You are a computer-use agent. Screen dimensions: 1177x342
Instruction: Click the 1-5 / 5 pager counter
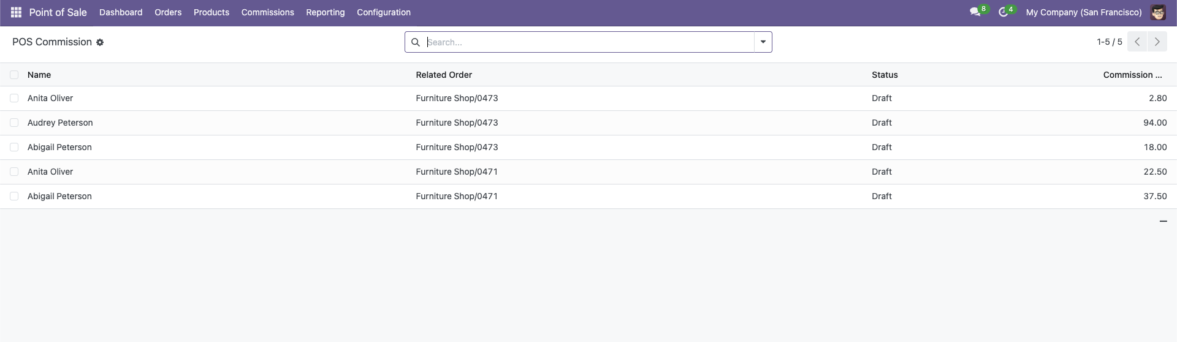click(x=1110, y=42)
